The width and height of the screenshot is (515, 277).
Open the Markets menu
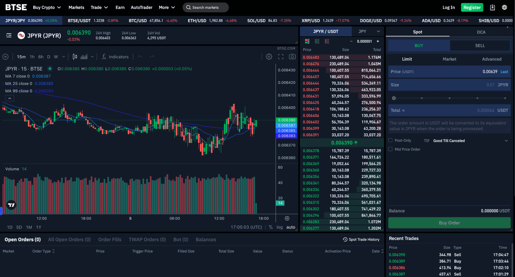click(76, 7)
